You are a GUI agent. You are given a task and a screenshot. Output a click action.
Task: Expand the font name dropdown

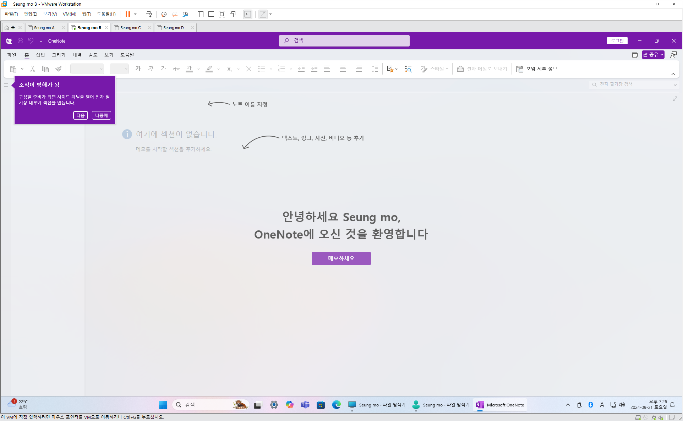point(101,69)
